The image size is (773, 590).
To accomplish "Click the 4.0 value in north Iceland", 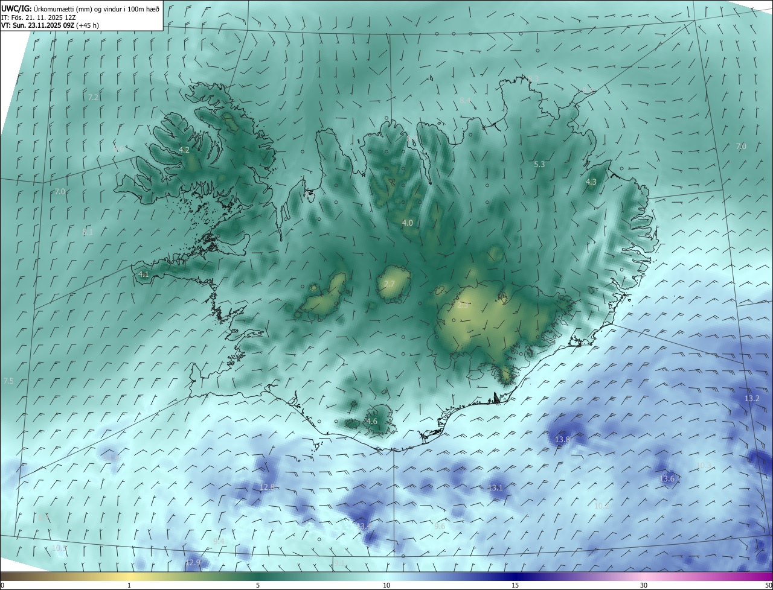I will (408, 223).
